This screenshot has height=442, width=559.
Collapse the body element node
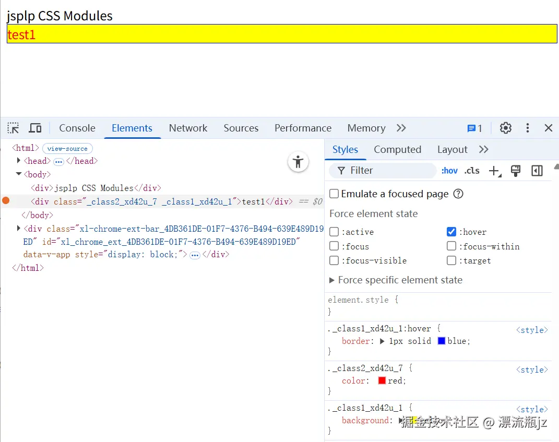pyautogui.click(x=19, y=174)
